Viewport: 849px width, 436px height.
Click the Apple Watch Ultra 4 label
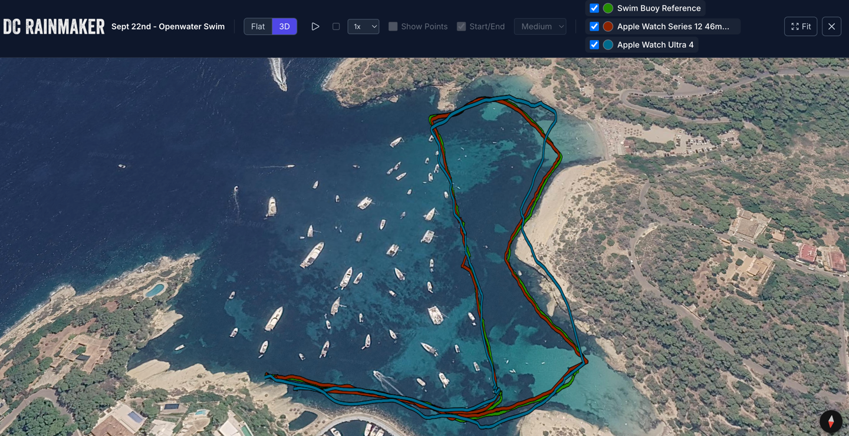(x=655, y=45)
